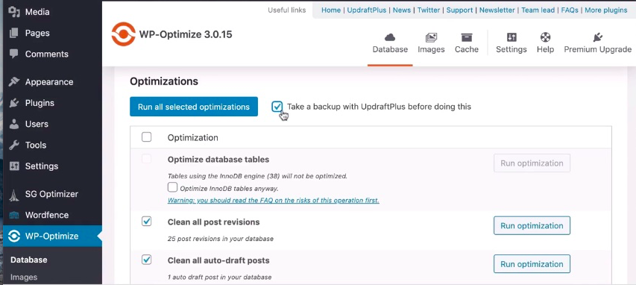636x285 pixels.
Task: Click the Plugins plug icon in sidebar
Action: pyautogui.click(x=14, y=103)
